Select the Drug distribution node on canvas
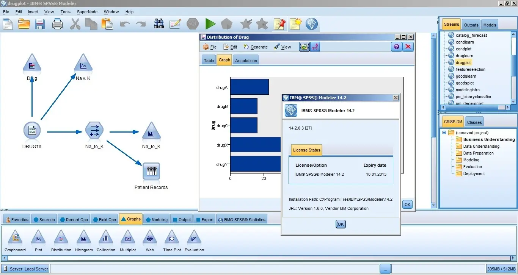 pyautogui.click(x=32, y=63)
